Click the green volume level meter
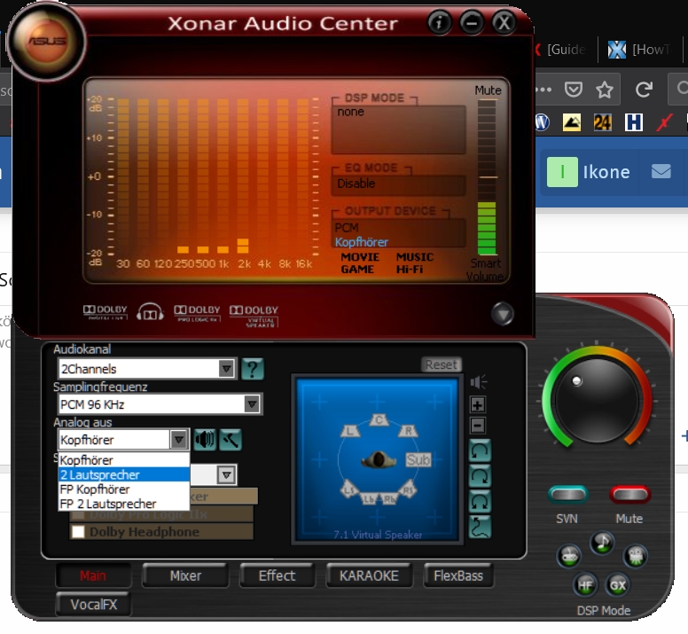This screenshot has width=688, height=634. click(x=487, y=228)
